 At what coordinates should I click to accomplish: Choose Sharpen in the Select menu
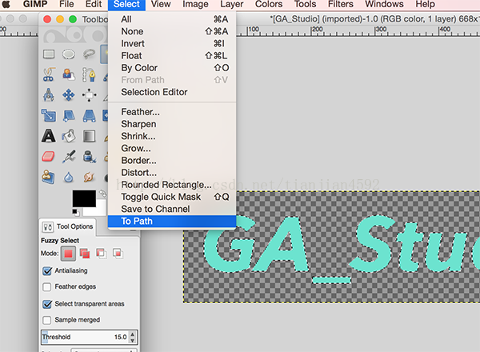(x=172, y=124)
